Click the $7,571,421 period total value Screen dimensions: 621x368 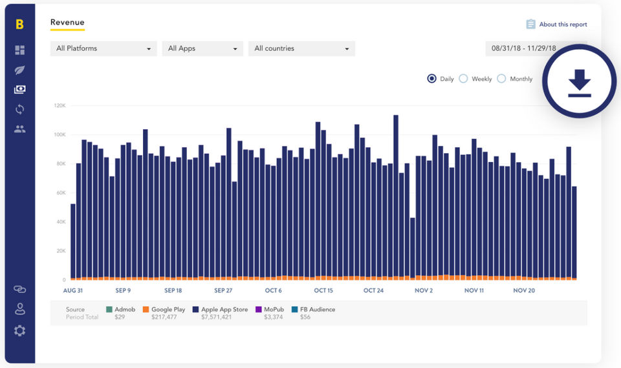[216, 317]
